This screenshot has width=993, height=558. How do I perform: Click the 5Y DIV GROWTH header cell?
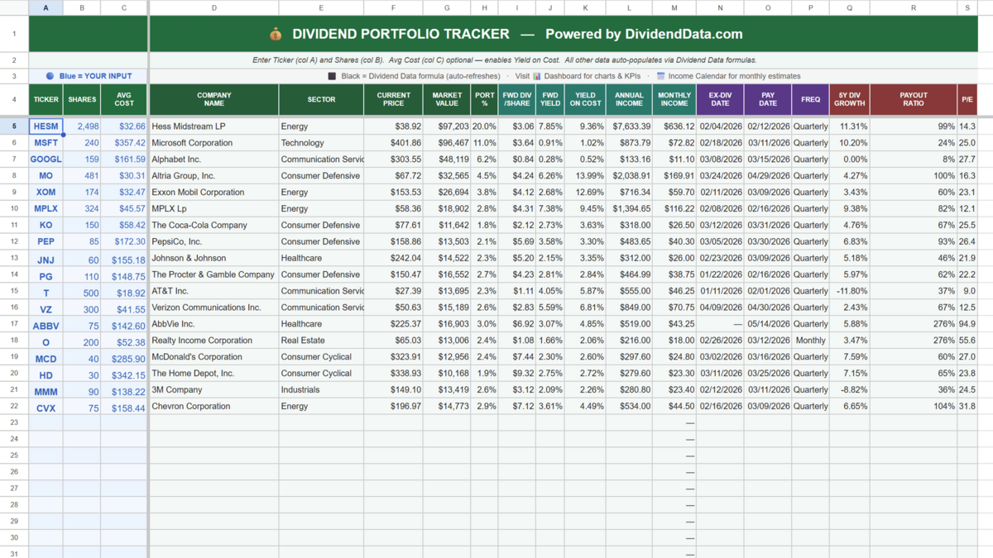click(x=849, y=100)
